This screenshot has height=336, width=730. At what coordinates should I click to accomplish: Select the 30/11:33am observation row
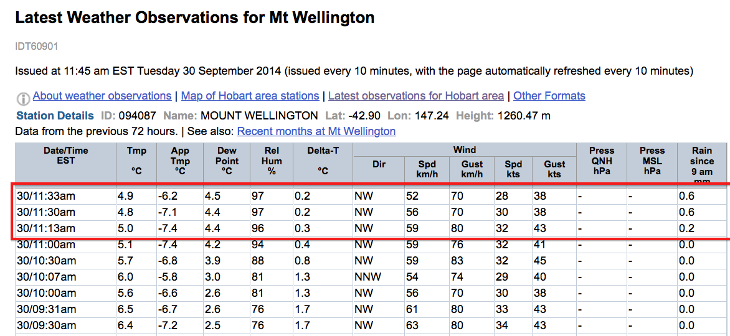(x=371, y=197)
